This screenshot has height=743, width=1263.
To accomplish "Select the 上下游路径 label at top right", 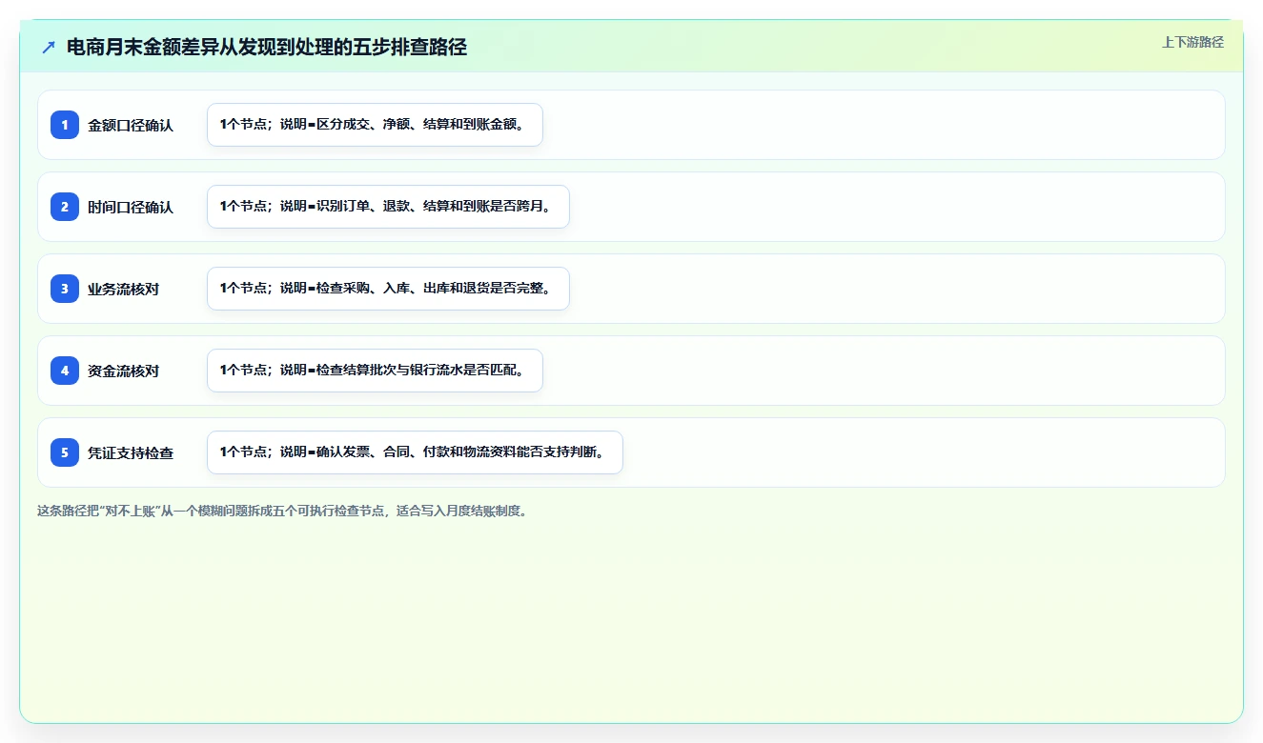I will (1192, 42).
